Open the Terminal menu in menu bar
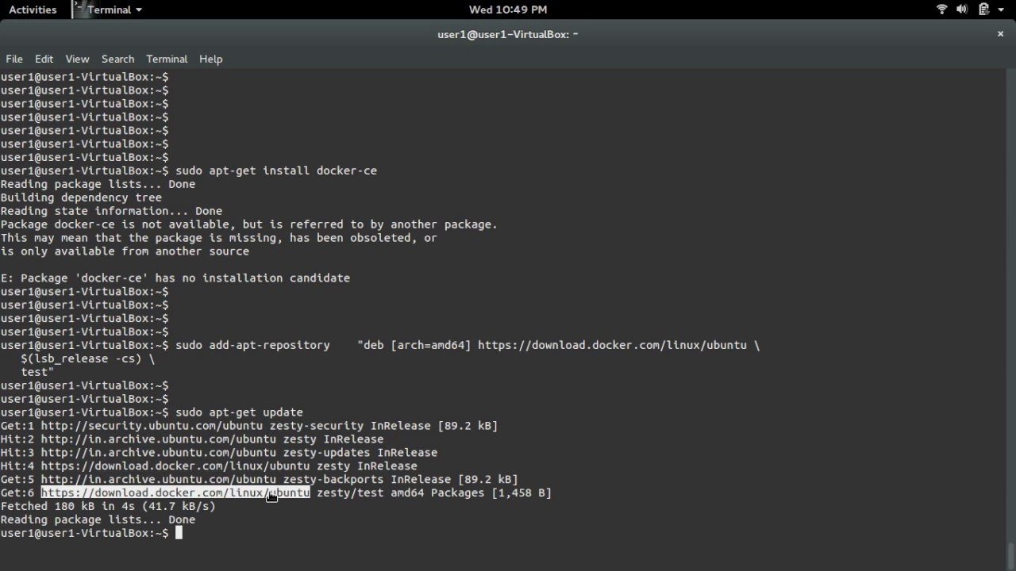The height and width of the screenshot is (571, 1016). pos(167,59)
